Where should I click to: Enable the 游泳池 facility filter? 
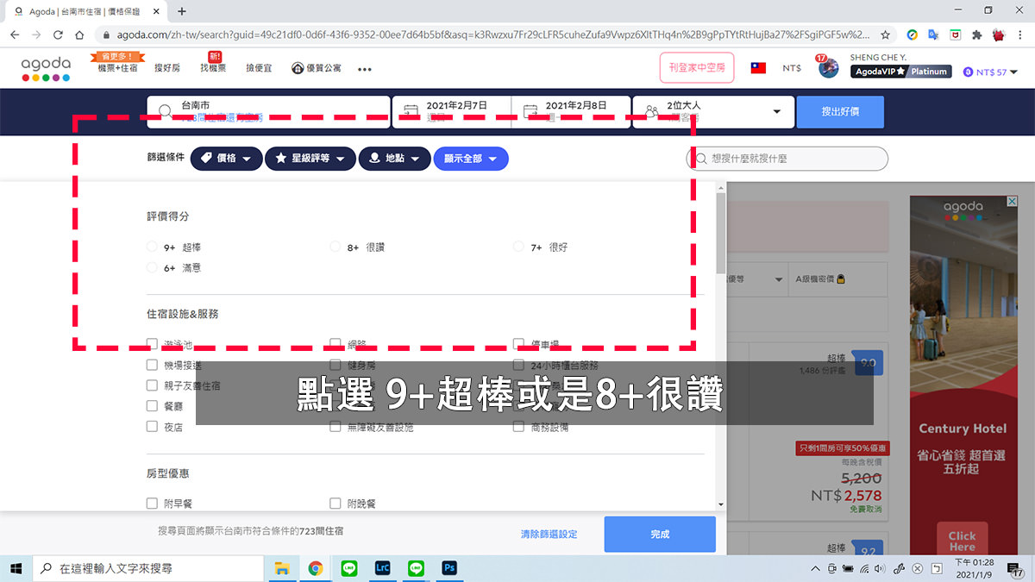(x=152, y=342)
